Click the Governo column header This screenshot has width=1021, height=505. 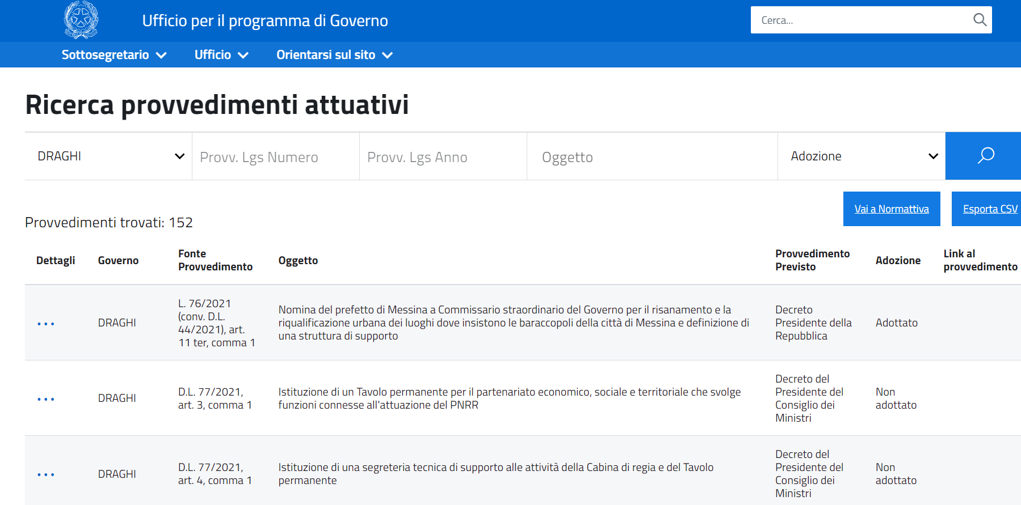(x=118, y=260)
